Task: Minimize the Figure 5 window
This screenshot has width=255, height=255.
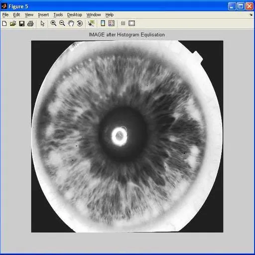Action: coord(232,6)
